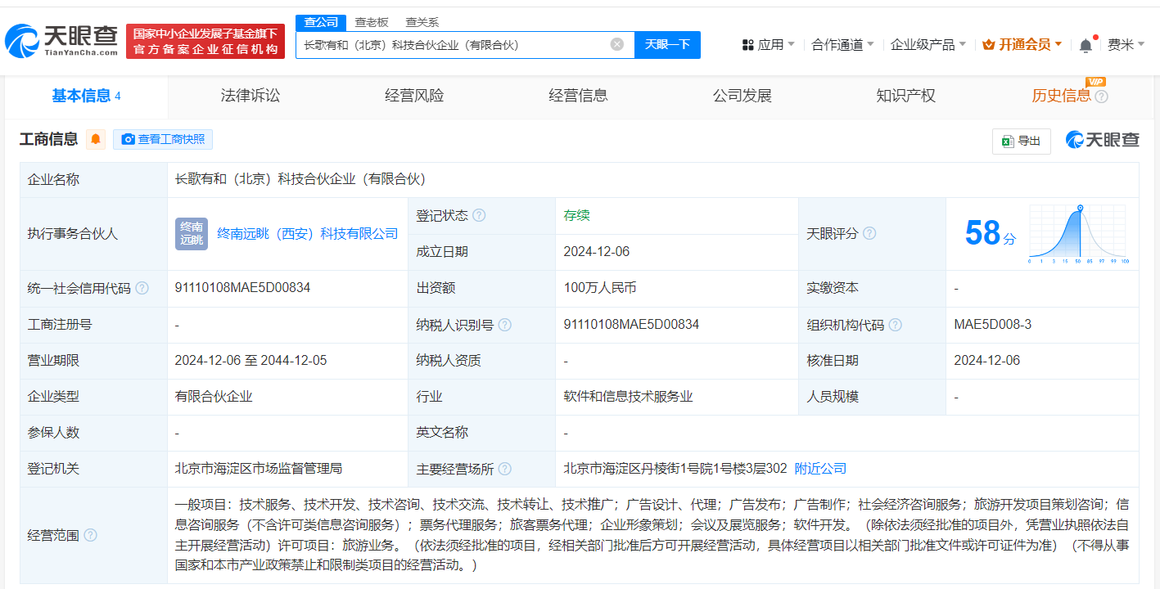
Task: Click 查看工商快照 button
Action: click(x=163, y=139)
